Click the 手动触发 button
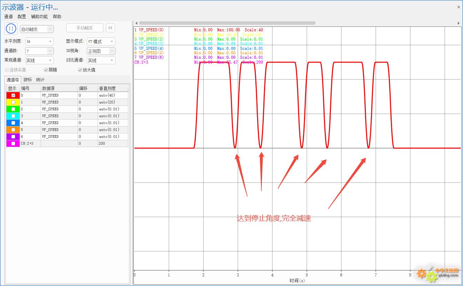The width and height of the screenshot is (463, 286). click(x=84, y=28)
